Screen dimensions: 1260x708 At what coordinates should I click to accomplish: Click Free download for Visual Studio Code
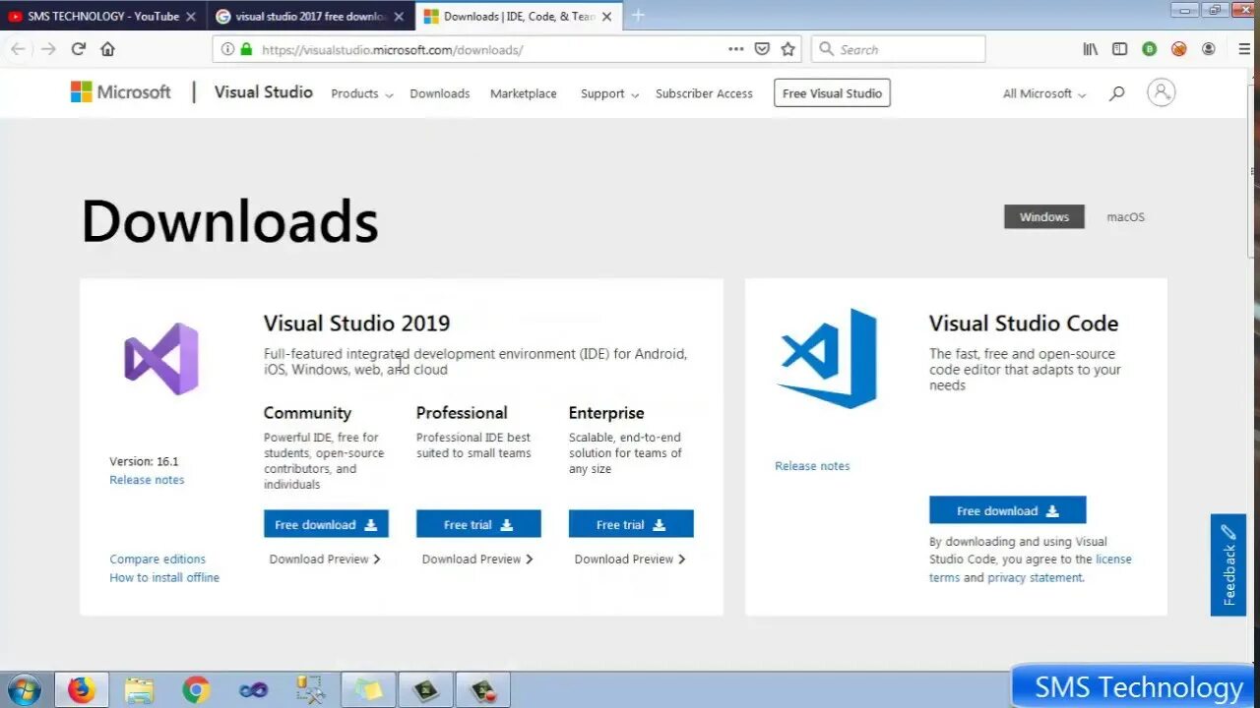(1007, 510)
